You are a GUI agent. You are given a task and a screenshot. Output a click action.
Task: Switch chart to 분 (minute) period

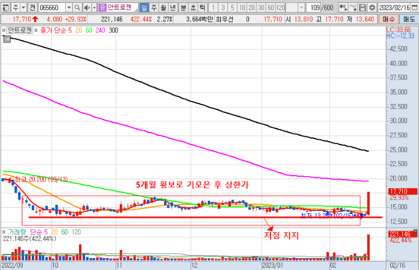click(x=183, y=8)
